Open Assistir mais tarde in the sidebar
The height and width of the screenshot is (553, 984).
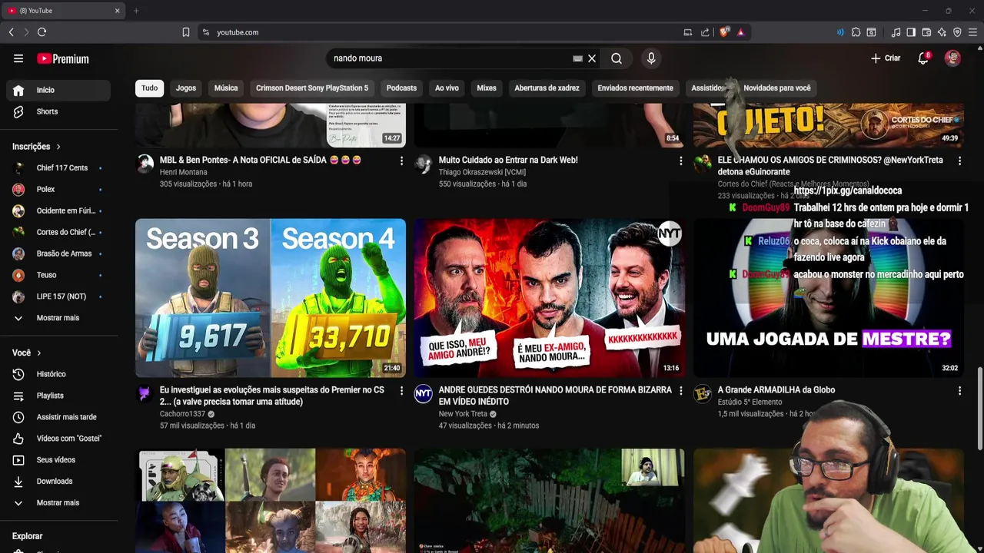coord(58,417)
